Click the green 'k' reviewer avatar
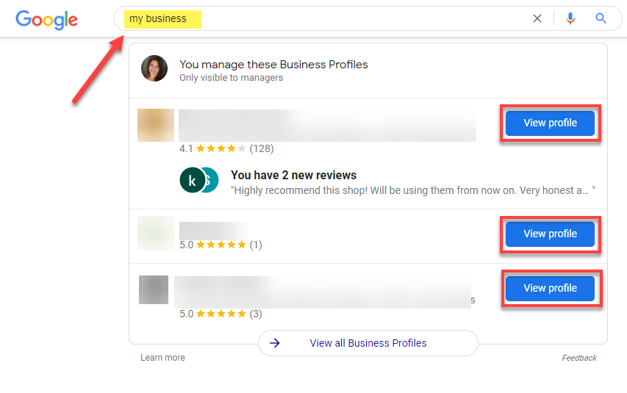 tap(192, 180)
